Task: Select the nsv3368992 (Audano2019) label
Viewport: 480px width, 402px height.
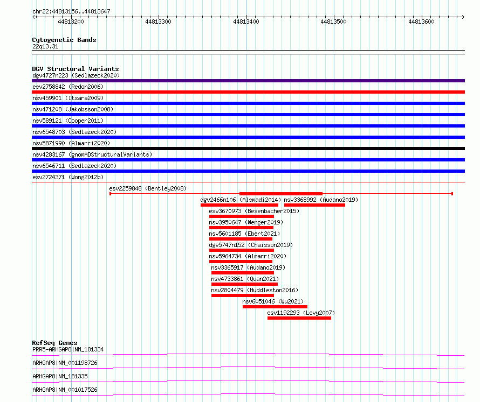Action: tap(321, 200)
